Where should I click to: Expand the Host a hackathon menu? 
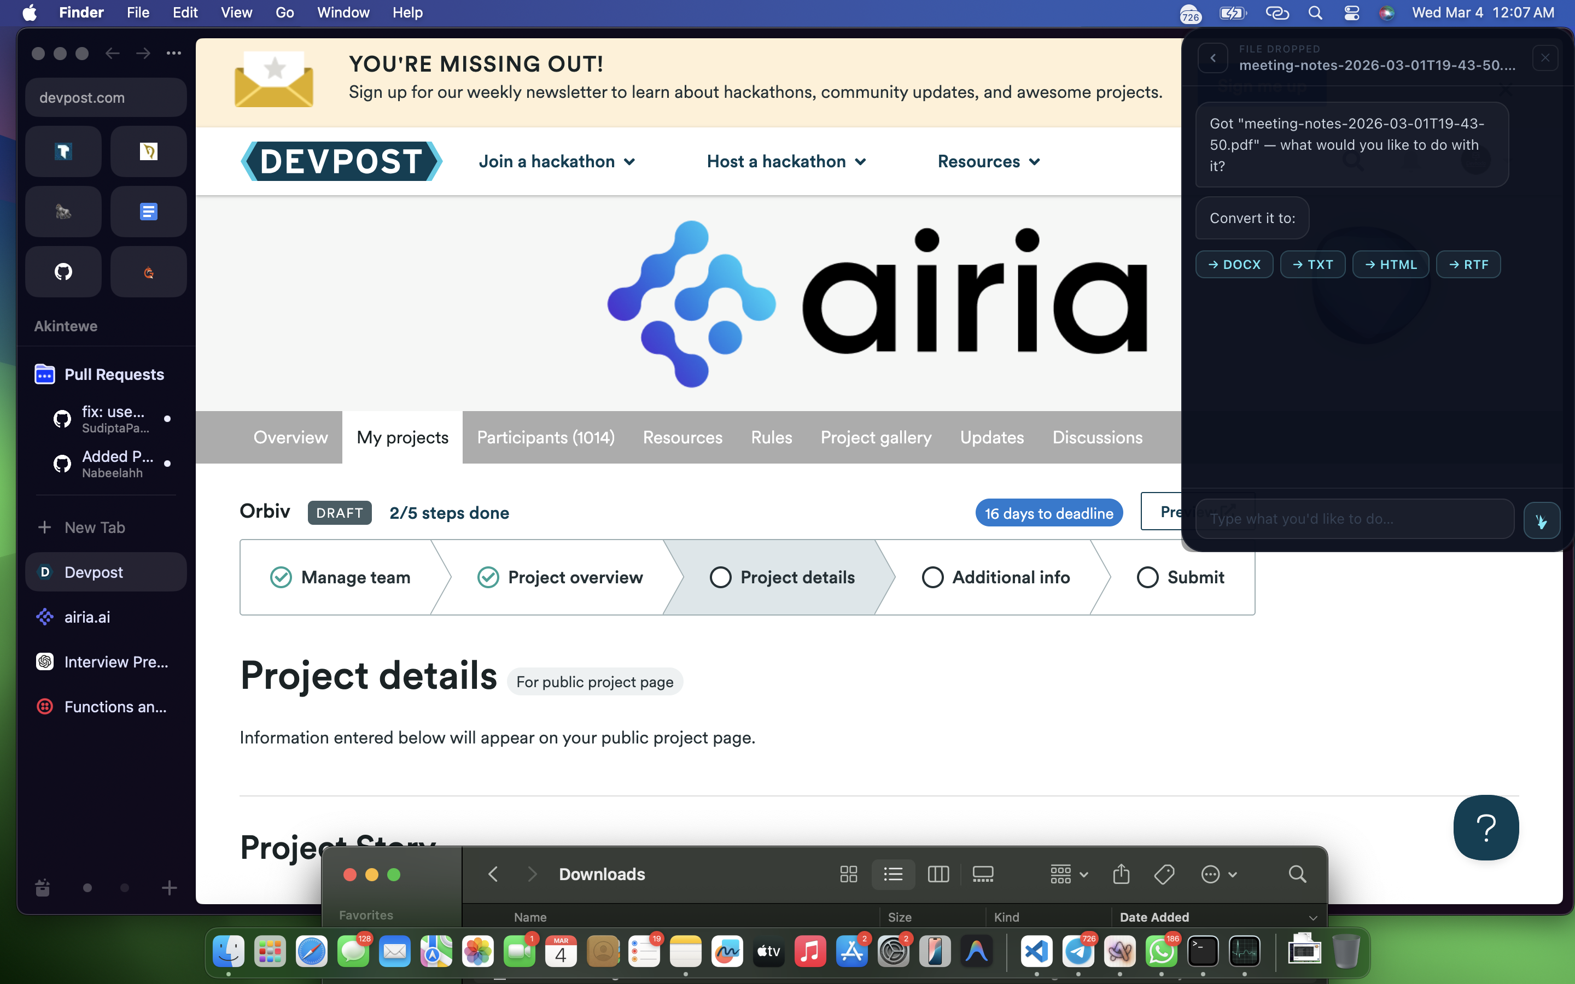click(785, 161)
